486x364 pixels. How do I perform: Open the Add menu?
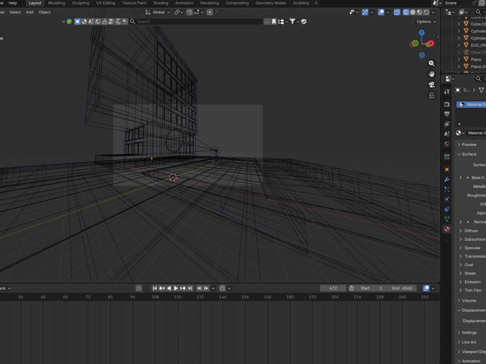30,12
